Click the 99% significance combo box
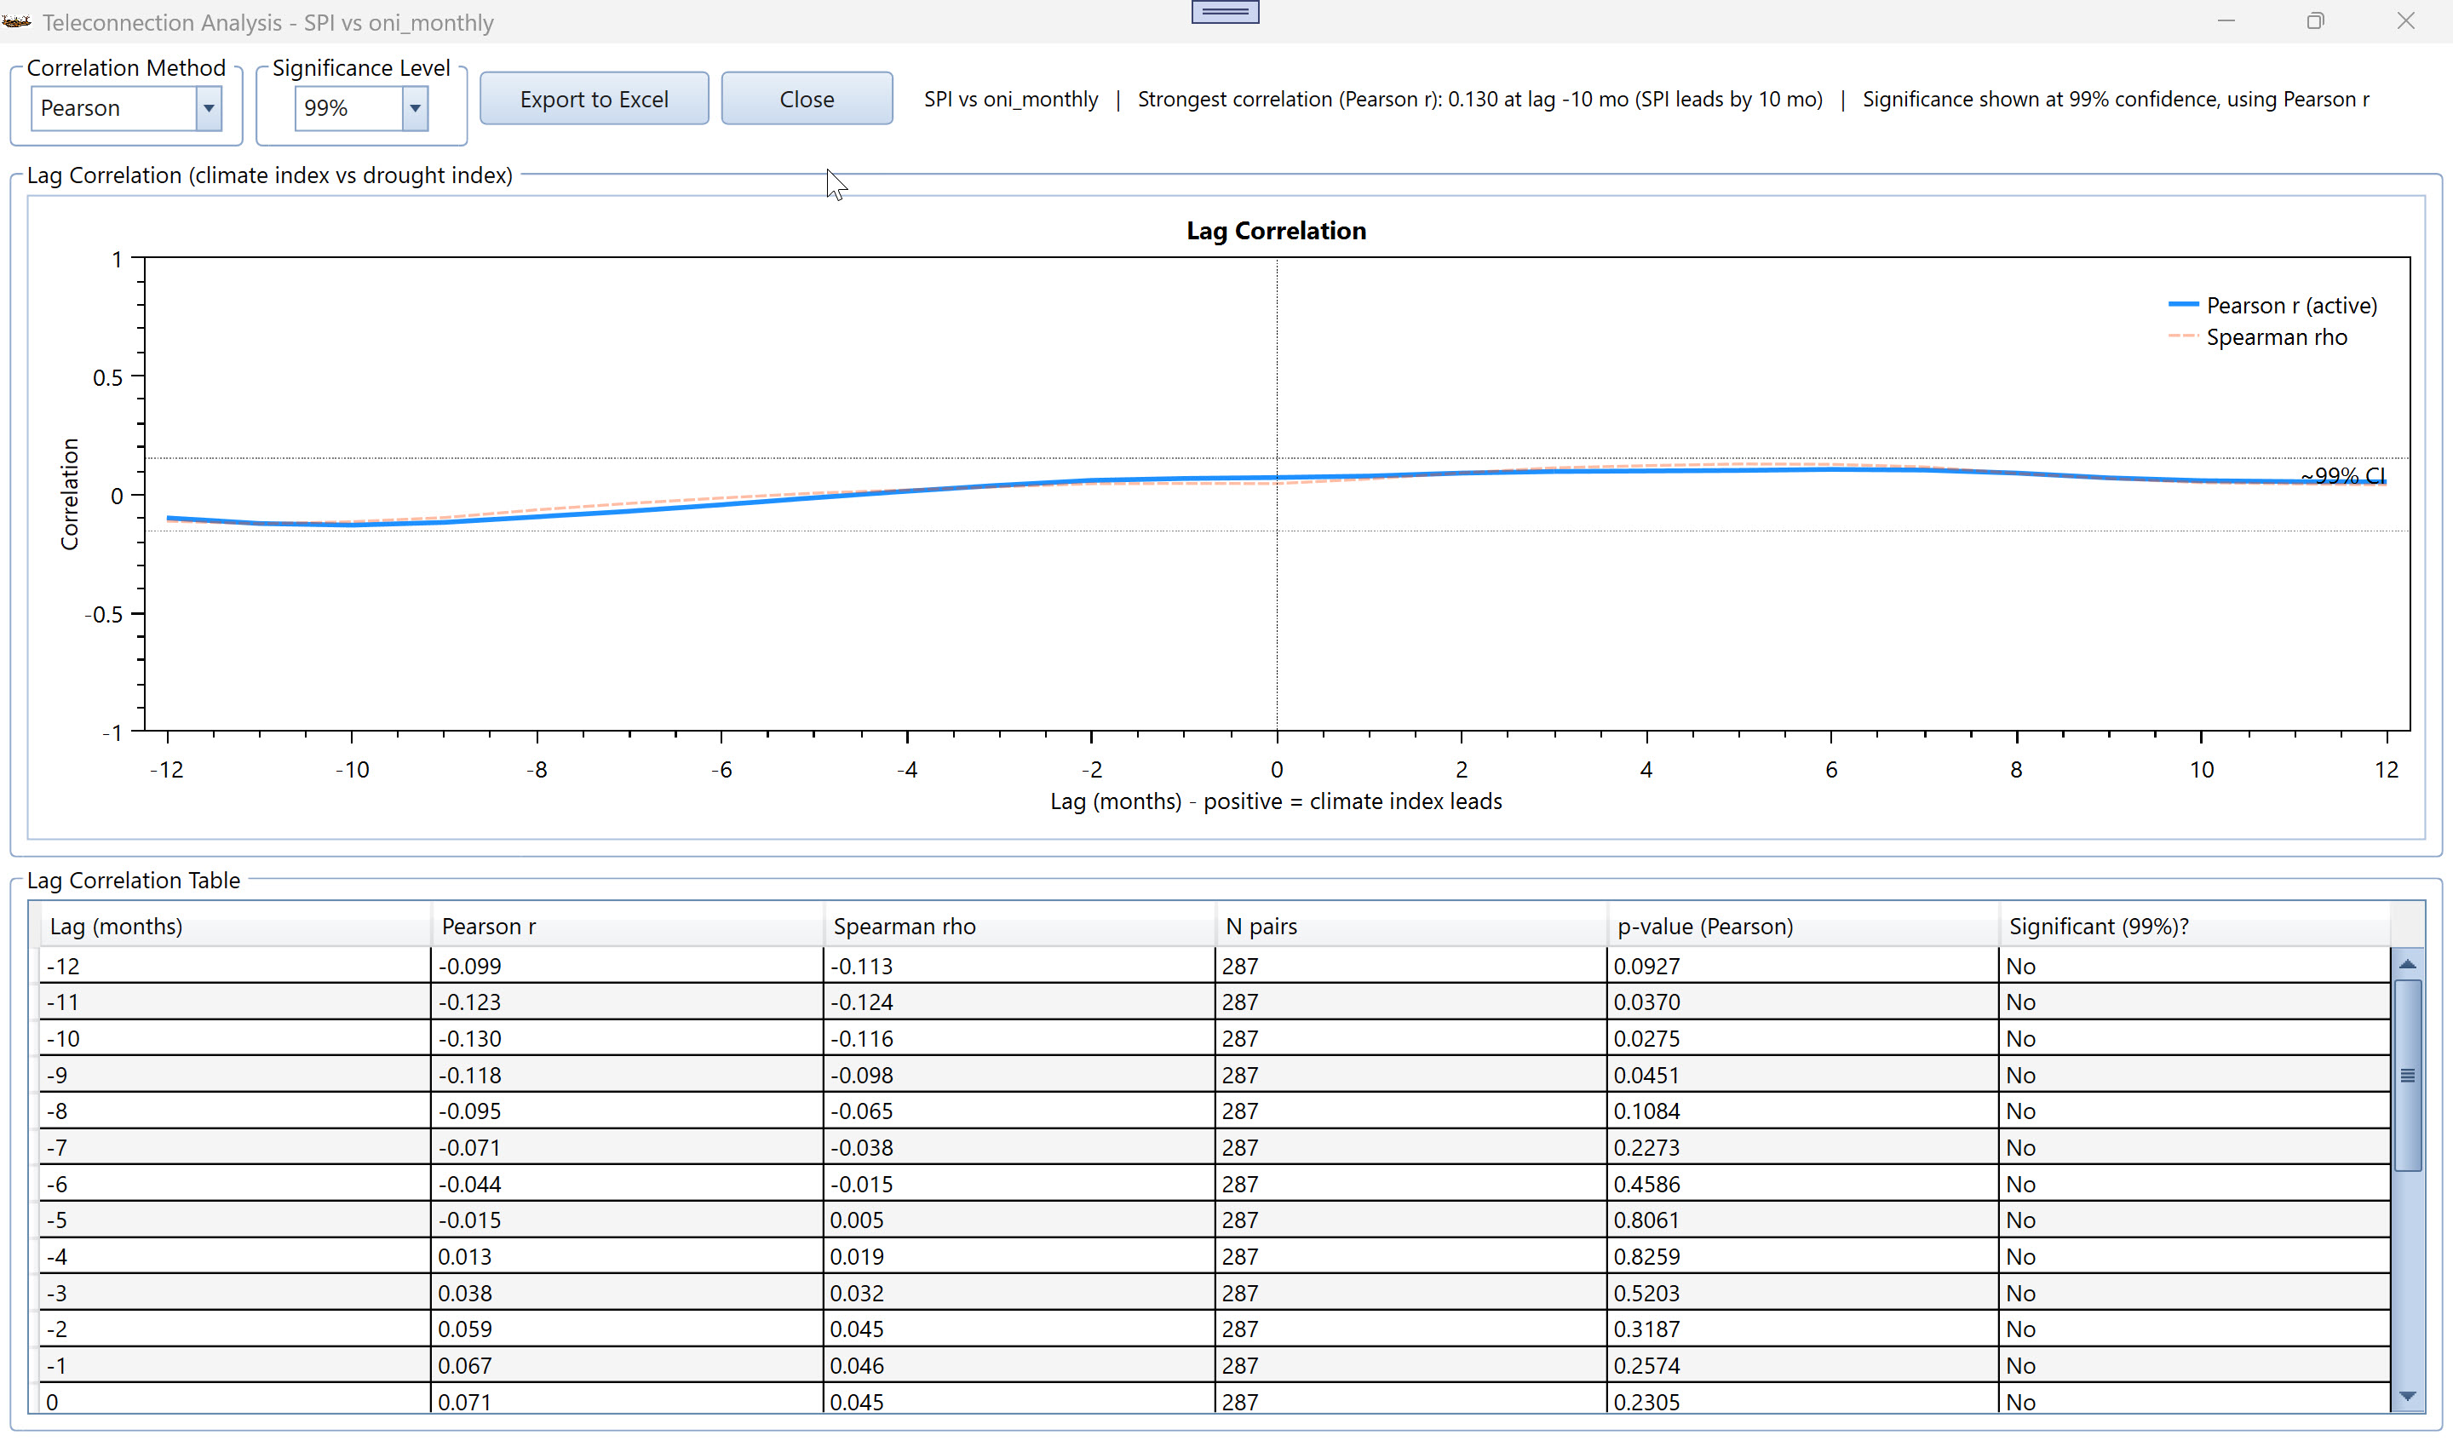Screen dimensions: 2453x1441 361,108
